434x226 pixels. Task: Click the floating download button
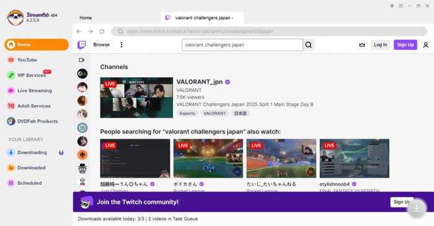(x=417, y=208)
